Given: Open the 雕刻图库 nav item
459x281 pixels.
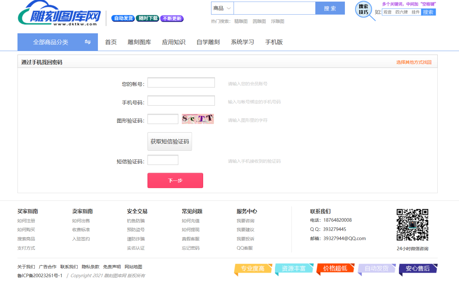Looking at the screenshot, I should [139, 42].
